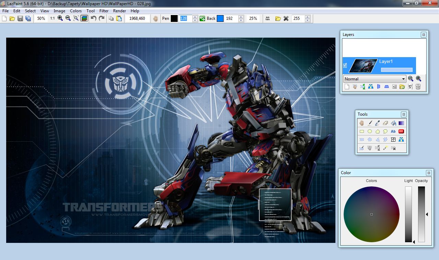439x260 pixels.
Task: Click the 50% zoom value
Action: 41,18
